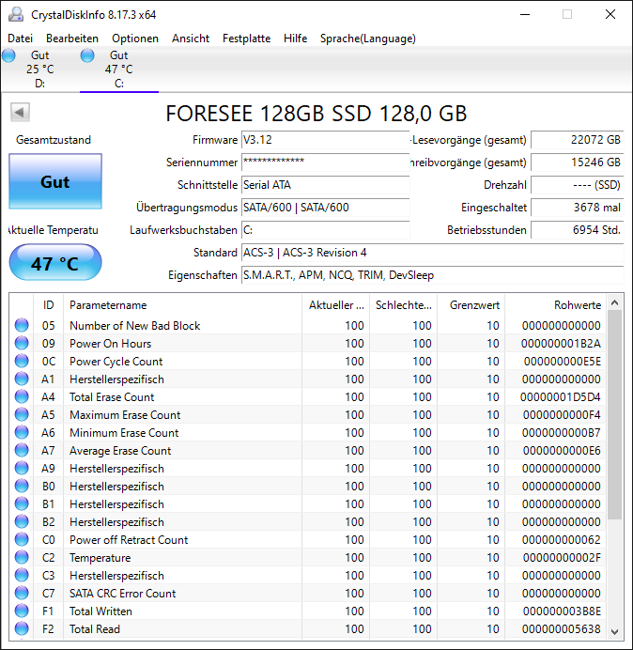Click the Laufwerksbuchstaben field C:
633x650 pixels.
click(325, 230)
